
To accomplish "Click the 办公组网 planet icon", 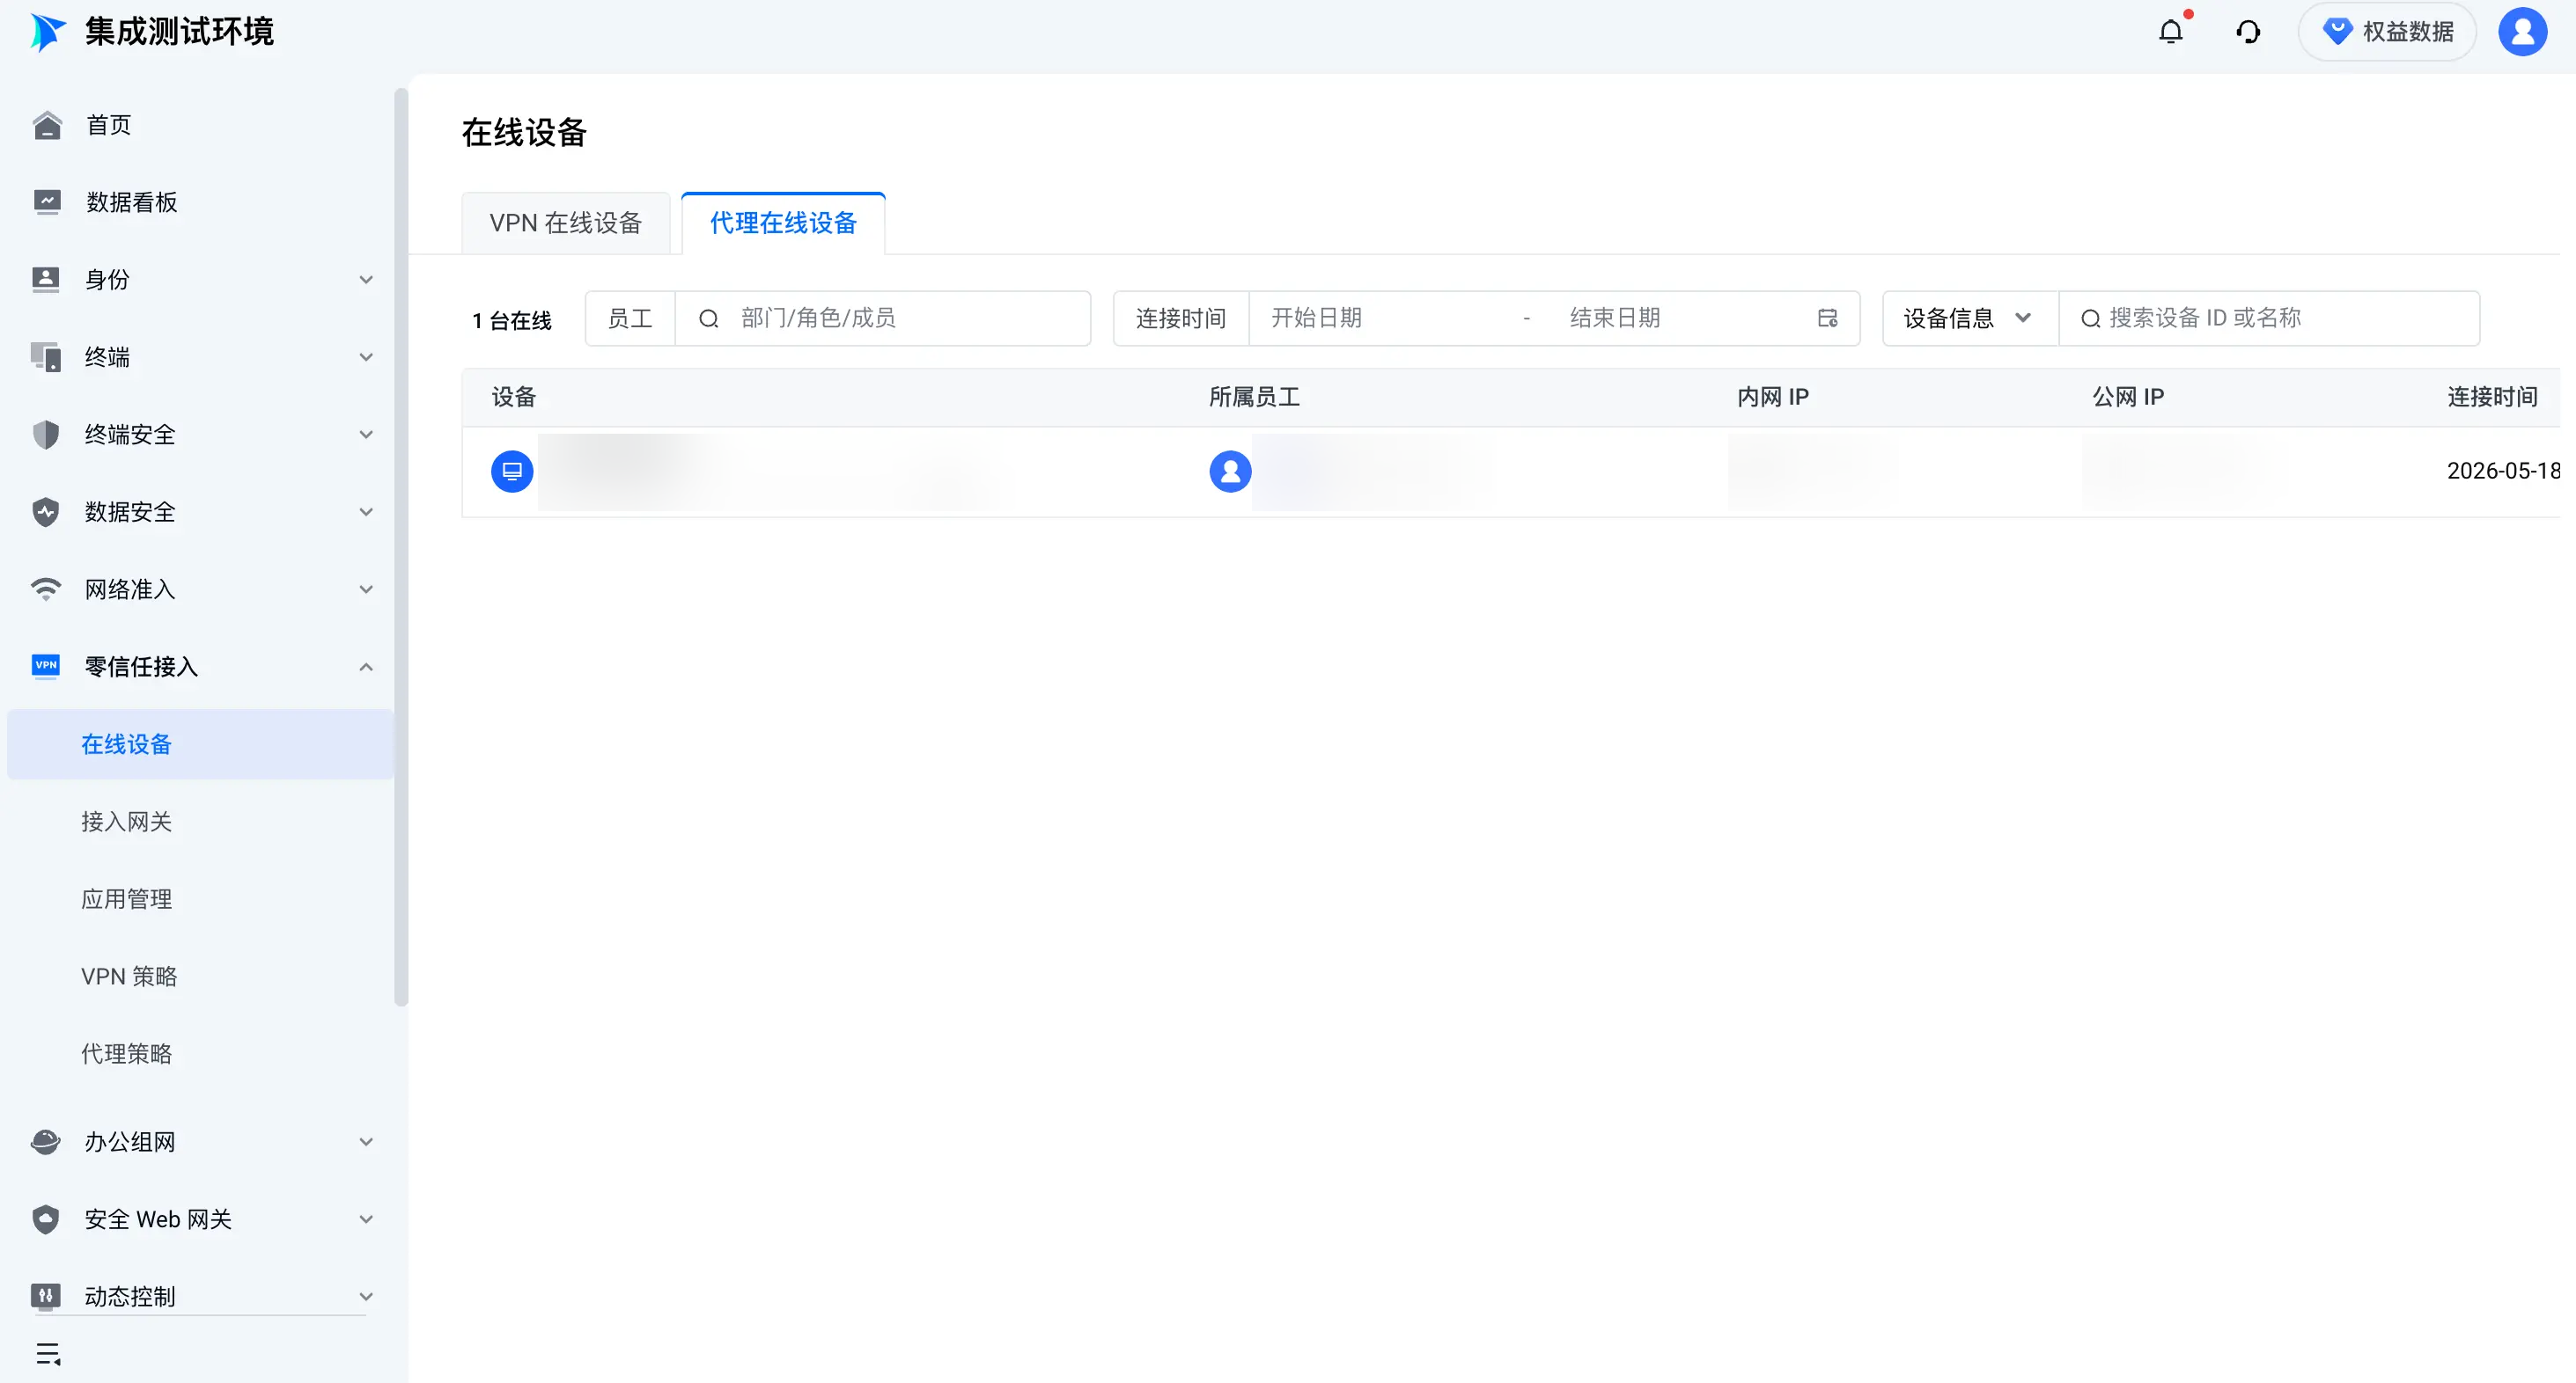I will tap(46, 1141).
